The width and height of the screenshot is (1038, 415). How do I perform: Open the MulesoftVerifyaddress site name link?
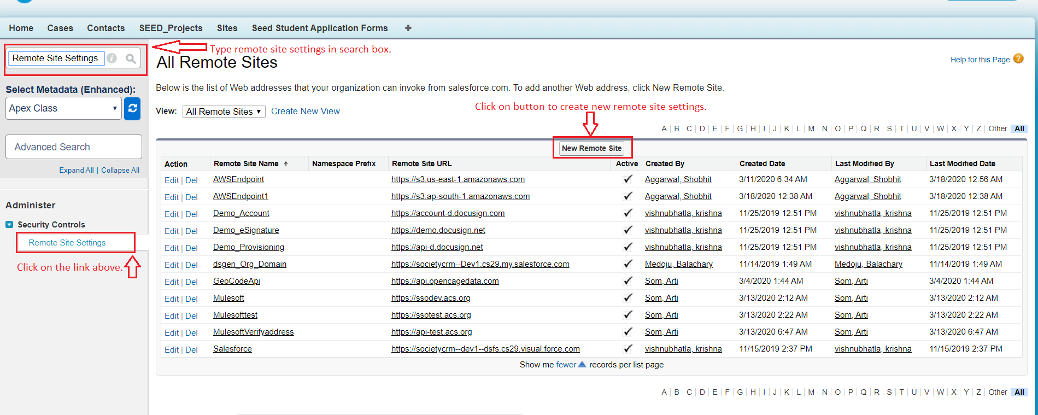pos(253,332)
